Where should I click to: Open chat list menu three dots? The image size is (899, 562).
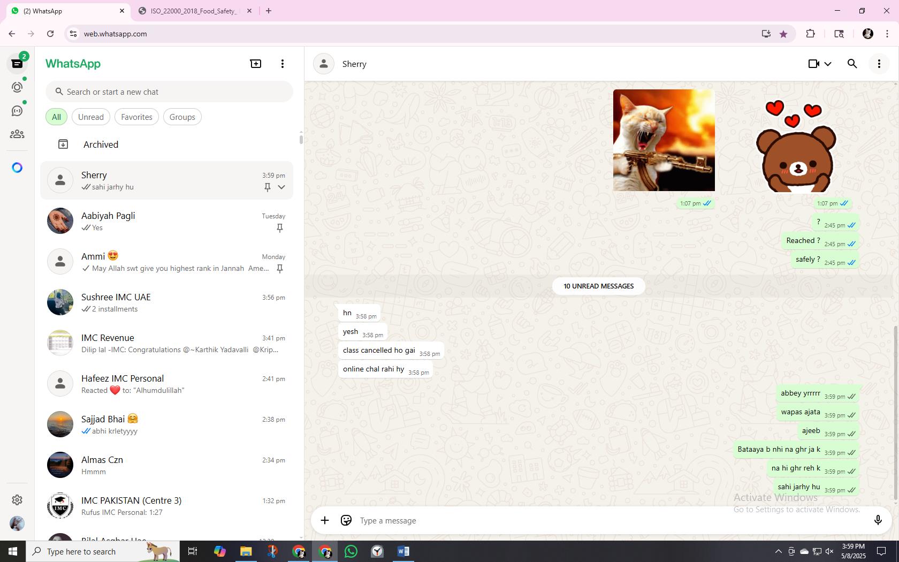pyautogui.click(x=283, y=64)
